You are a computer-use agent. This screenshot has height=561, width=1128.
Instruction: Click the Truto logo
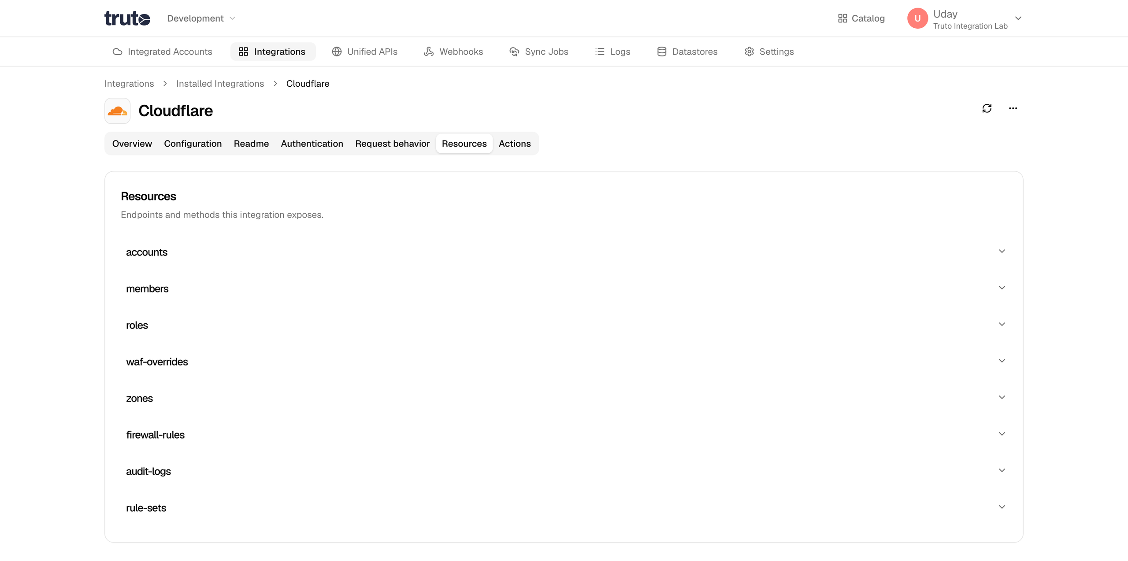tap(127, 18)
